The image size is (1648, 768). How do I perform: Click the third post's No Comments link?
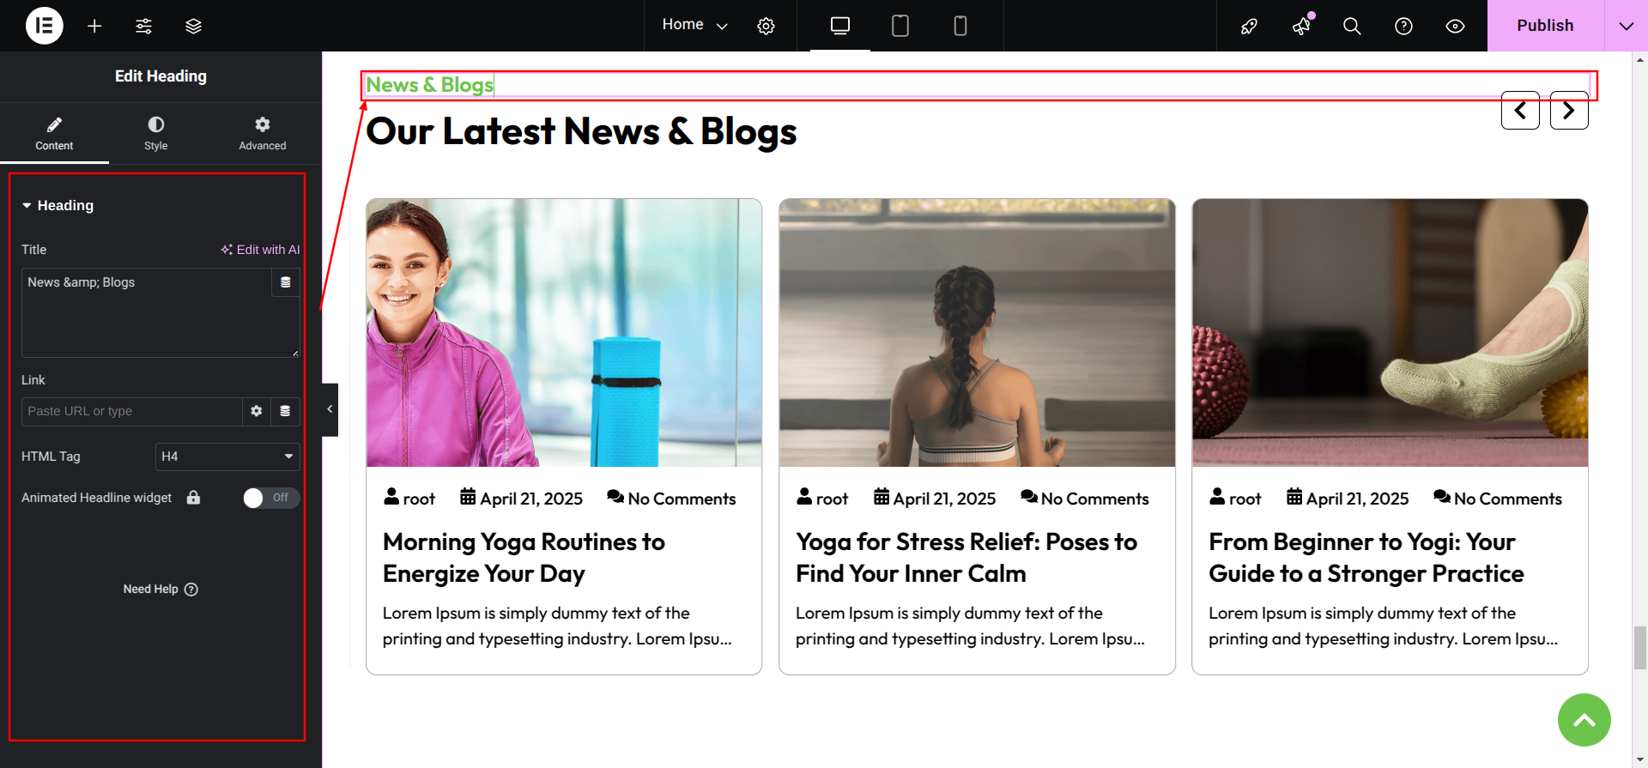(x=1507, y=499)
